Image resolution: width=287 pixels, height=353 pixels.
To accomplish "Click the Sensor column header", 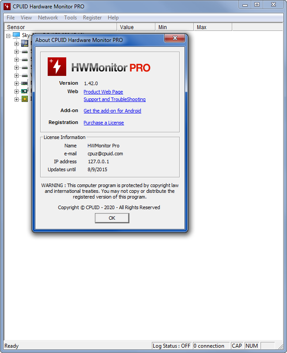I will point(60,27).
